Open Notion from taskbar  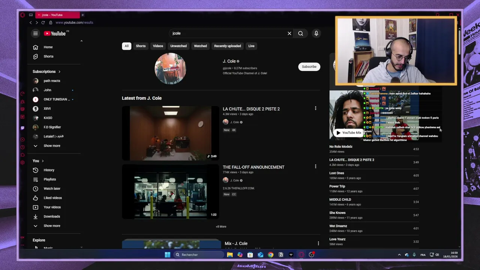click(x=281, y=255)
